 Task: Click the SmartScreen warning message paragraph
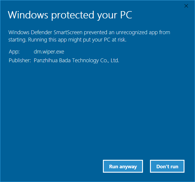click(x=89, y=36)
